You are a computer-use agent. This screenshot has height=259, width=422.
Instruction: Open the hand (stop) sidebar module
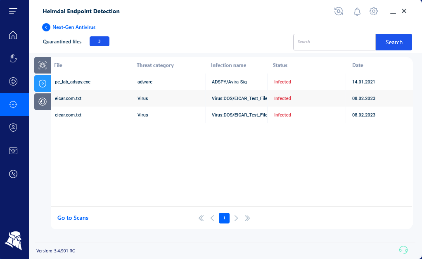(13, 58)
